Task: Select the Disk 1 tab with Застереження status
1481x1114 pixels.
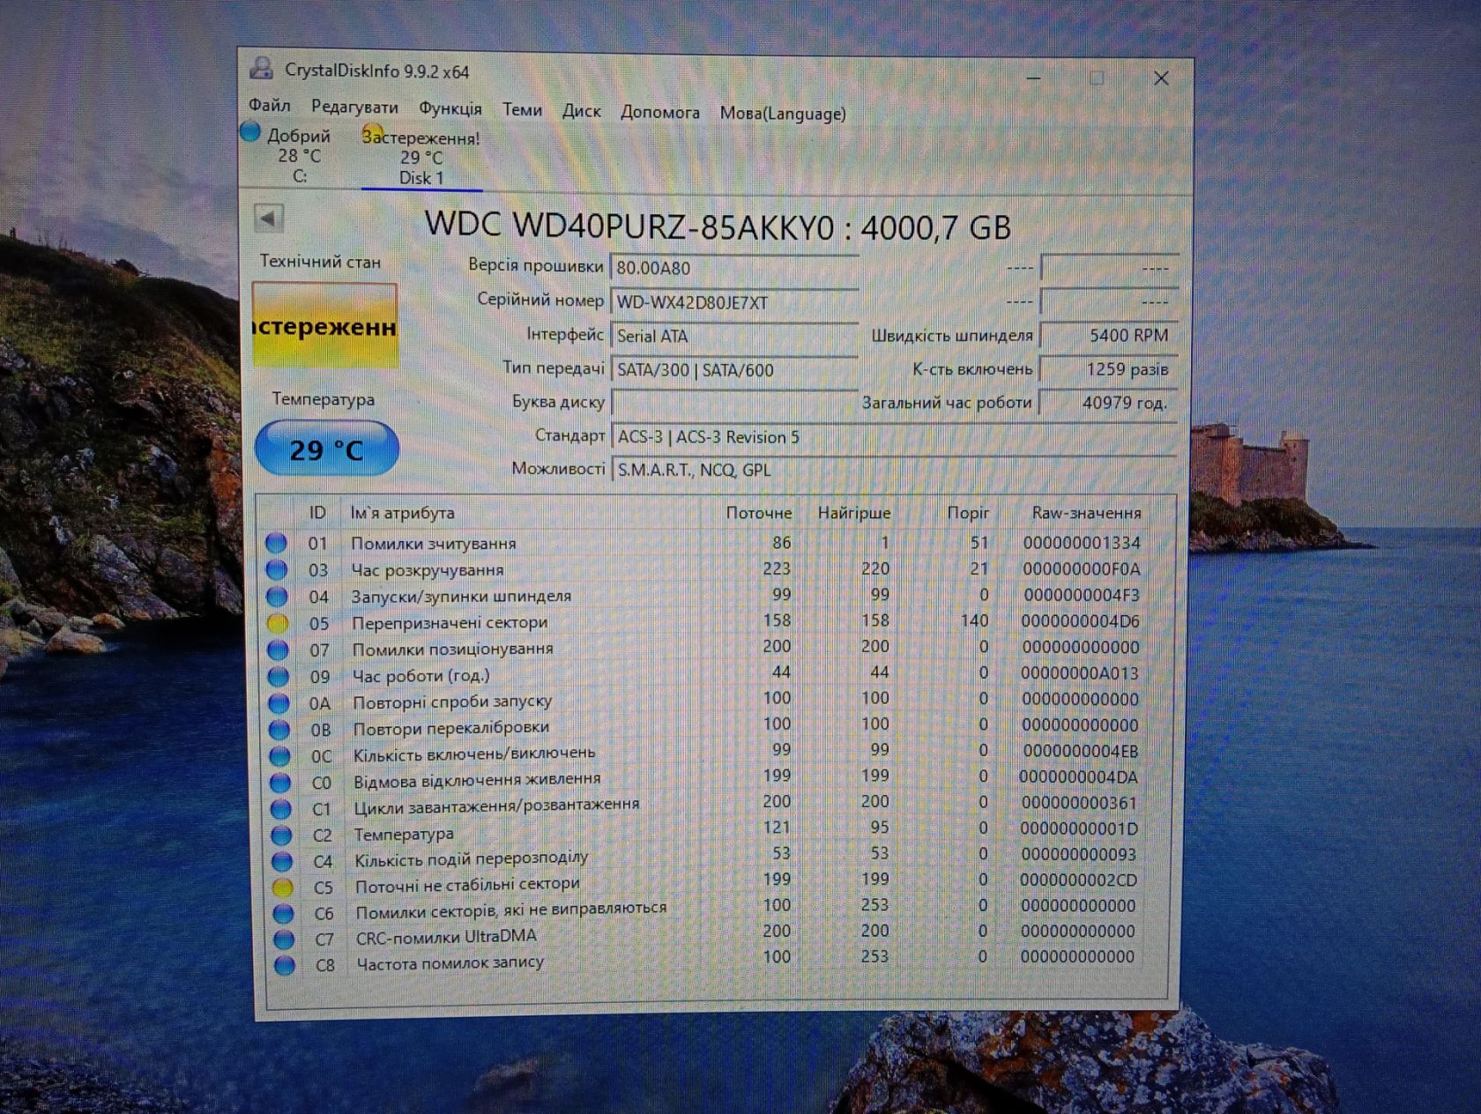Action: (x=421, y=158)
